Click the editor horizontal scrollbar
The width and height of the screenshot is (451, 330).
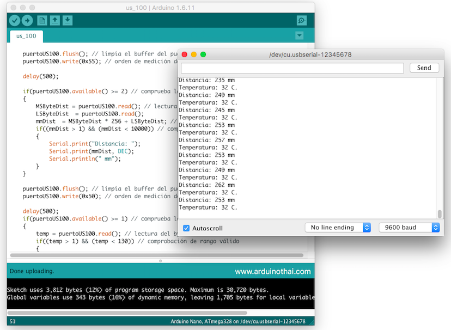[157, 255]
